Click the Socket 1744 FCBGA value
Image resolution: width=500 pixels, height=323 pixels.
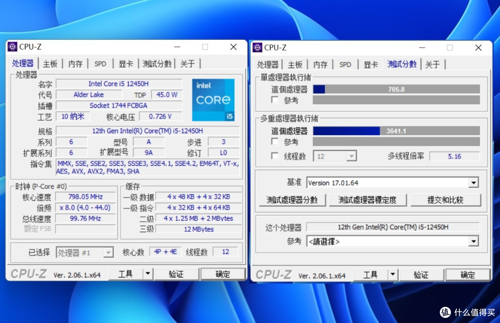coord(119,105)
